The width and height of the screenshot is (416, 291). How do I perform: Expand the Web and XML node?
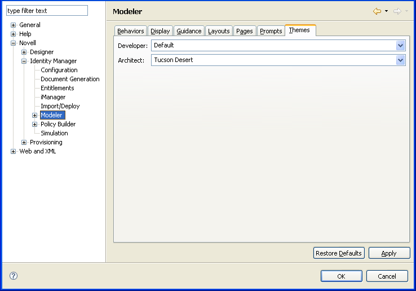pos(13,151)
